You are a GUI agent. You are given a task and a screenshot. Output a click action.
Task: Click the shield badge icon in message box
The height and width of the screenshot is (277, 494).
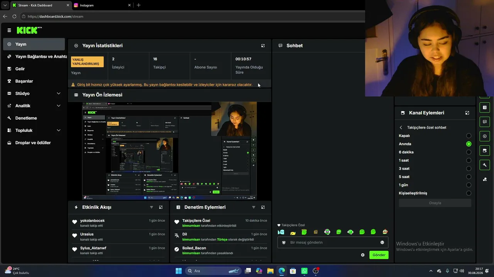[284, 242]
